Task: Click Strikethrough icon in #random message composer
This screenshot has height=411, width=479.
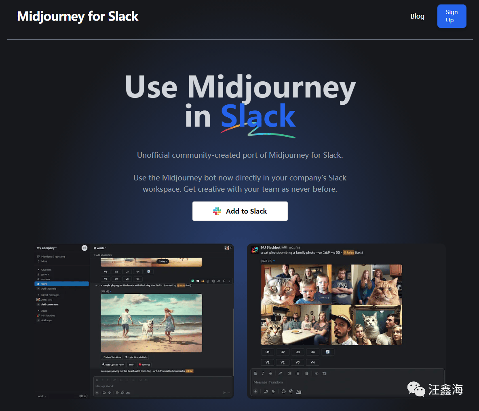Action: click(270, 373)
